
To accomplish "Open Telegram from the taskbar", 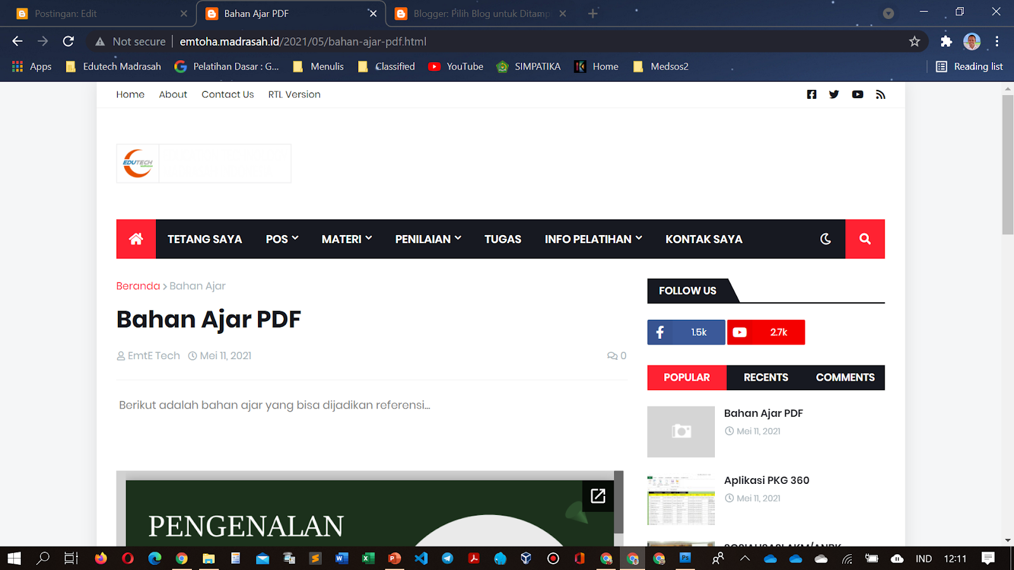I will click(447, 559).
